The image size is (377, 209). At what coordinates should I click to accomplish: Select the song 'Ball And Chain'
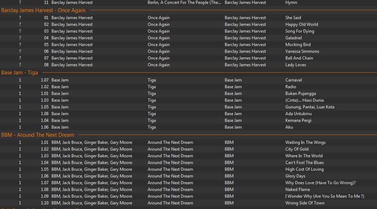(299, 58)
